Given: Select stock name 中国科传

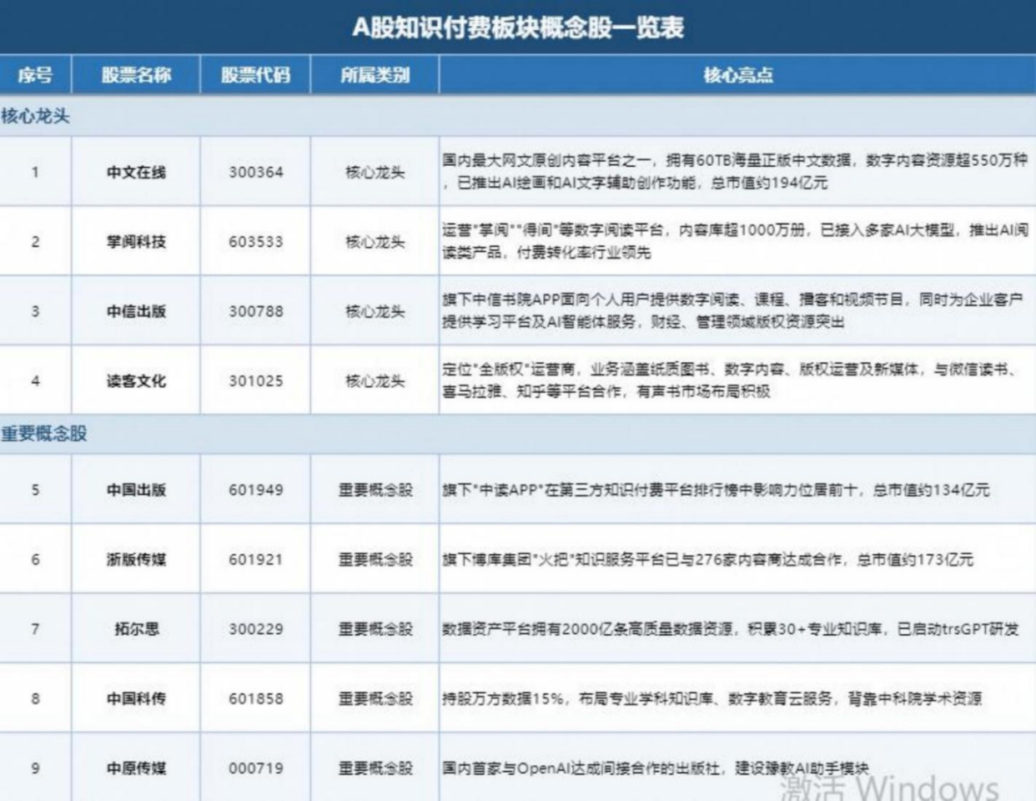Looking at the screenshot, I should pos(136,698).
